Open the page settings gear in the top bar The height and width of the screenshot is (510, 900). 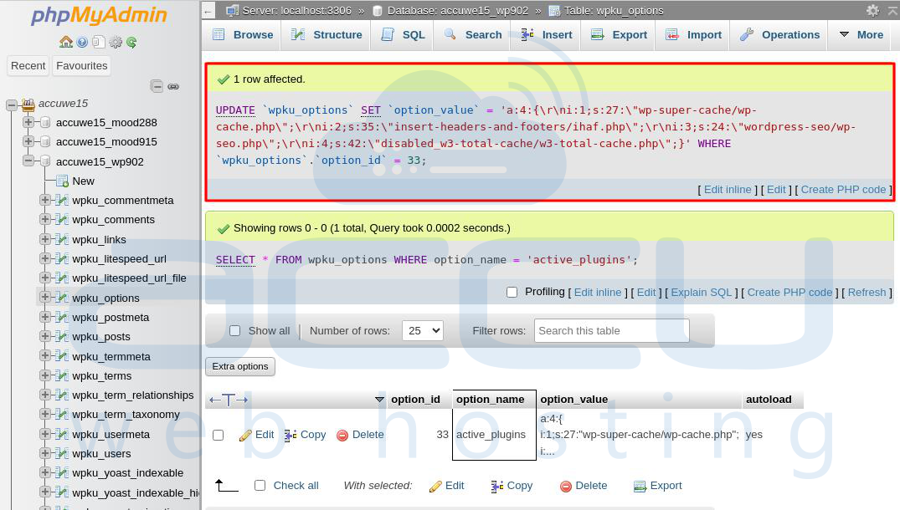872,10
